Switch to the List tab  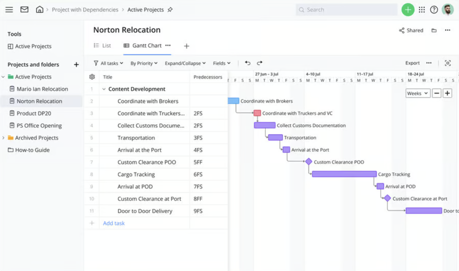tap(102, 45)
